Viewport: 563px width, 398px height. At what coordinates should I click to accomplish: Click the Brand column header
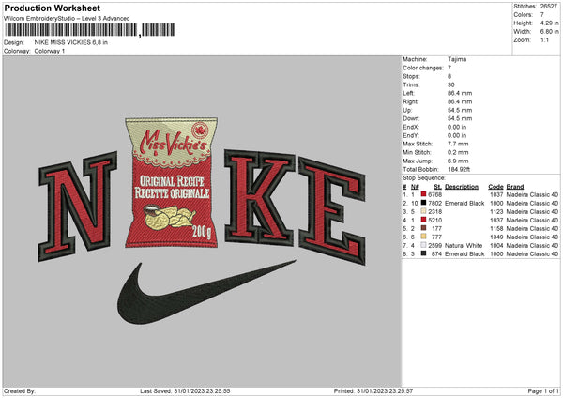pos(515,187)
